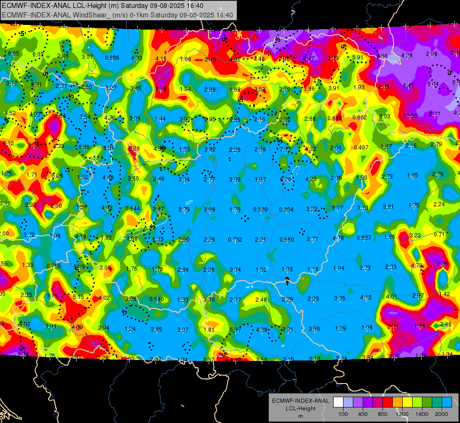The height and width of the screenshot is (423, 460).
Task: Click the wind shear value 6.60
Action: 285,119
